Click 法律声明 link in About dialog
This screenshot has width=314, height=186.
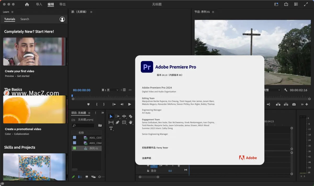coord(147,158)
